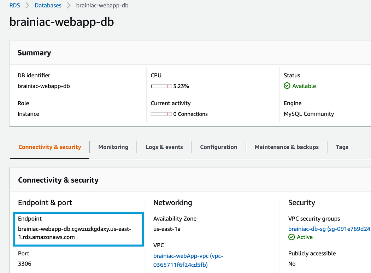
Task: Click the Current activity connections bar
Action: pos(161,114)
